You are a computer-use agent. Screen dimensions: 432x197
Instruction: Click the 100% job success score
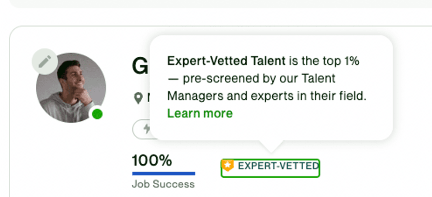pos(152,160)
